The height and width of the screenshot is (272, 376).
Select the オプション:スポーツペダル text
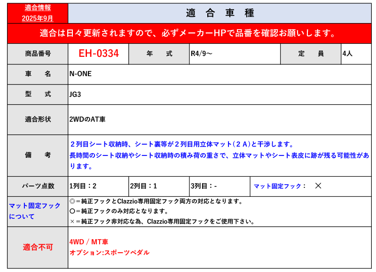pyautogui.click(x=109, y=253)
